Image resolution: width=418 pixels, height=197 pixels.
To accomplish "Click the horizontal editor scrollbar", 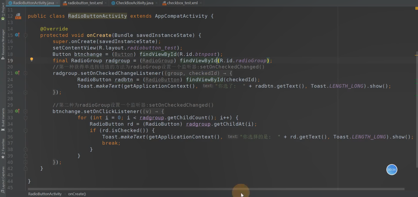I will coord(216,189).
